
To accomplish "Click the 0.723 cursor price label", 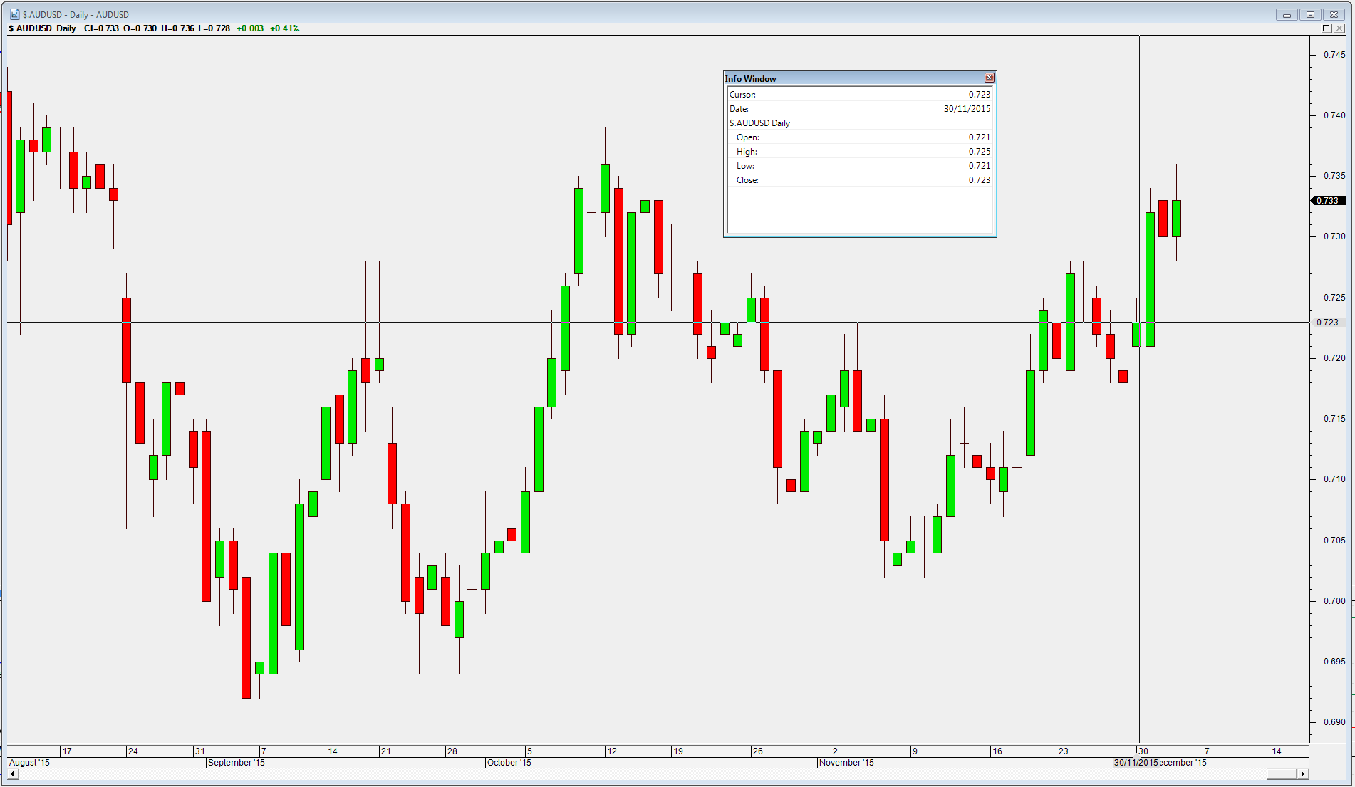I will point(1329,323).
